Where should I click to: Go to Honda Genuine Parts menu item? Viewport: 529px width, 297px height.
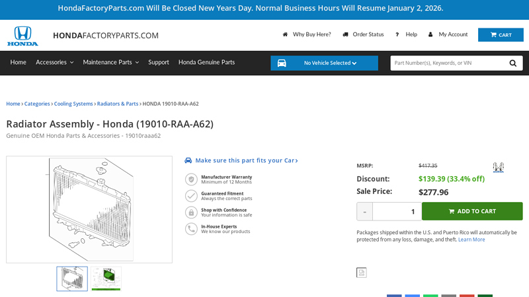point(206,62)
